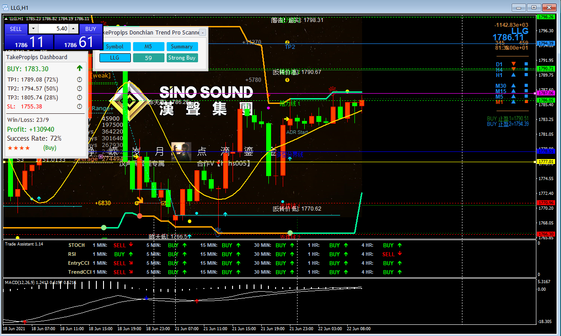Viewport: 561px width, 336px height.
Task: Click the TP2 marker on chart
Action: pos(290,47)
